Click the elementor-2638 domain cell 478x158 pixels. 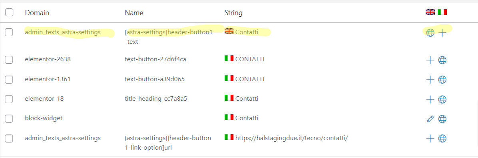[48, 59]
